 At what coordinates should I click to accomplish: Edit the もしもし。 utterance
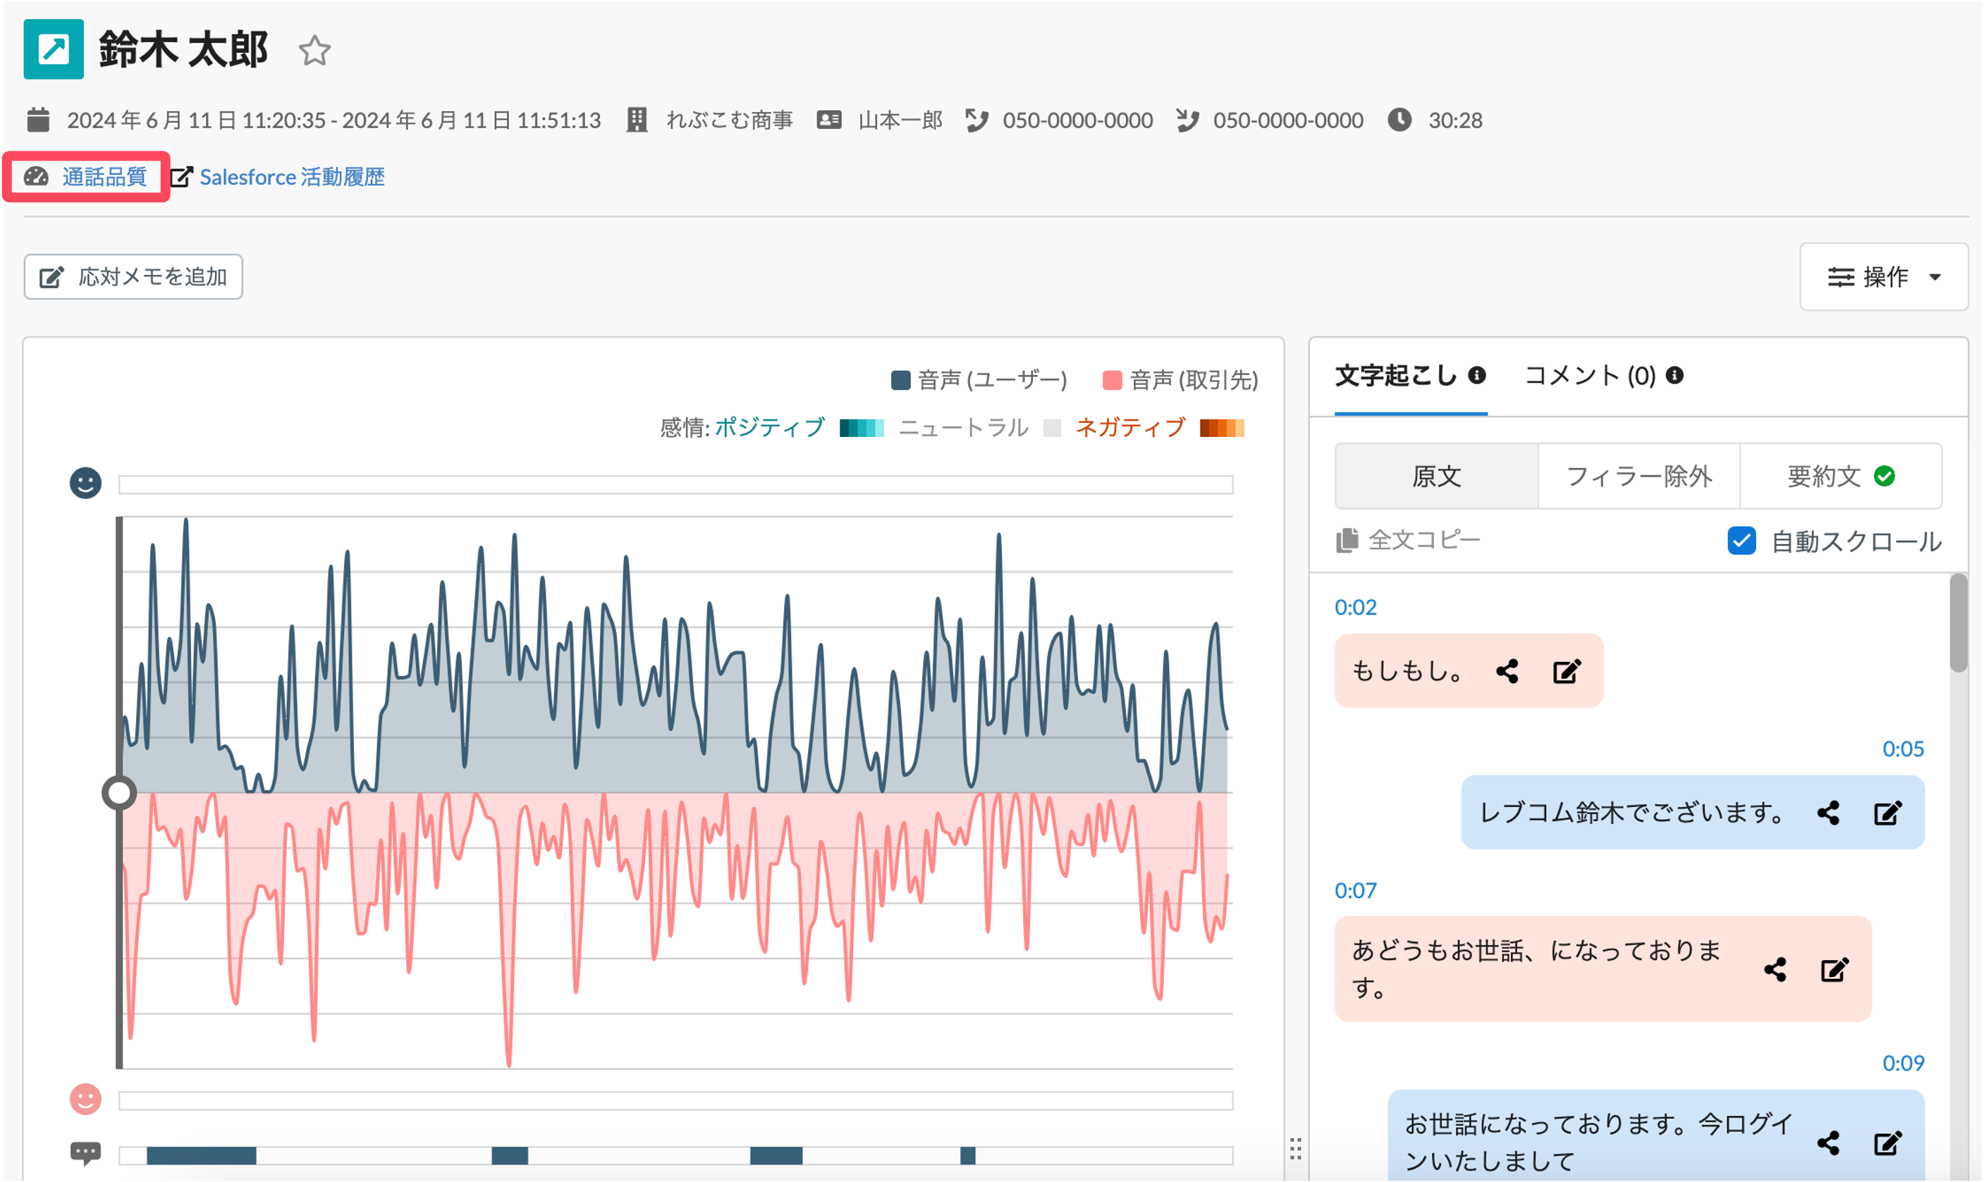coord(1567,672)
